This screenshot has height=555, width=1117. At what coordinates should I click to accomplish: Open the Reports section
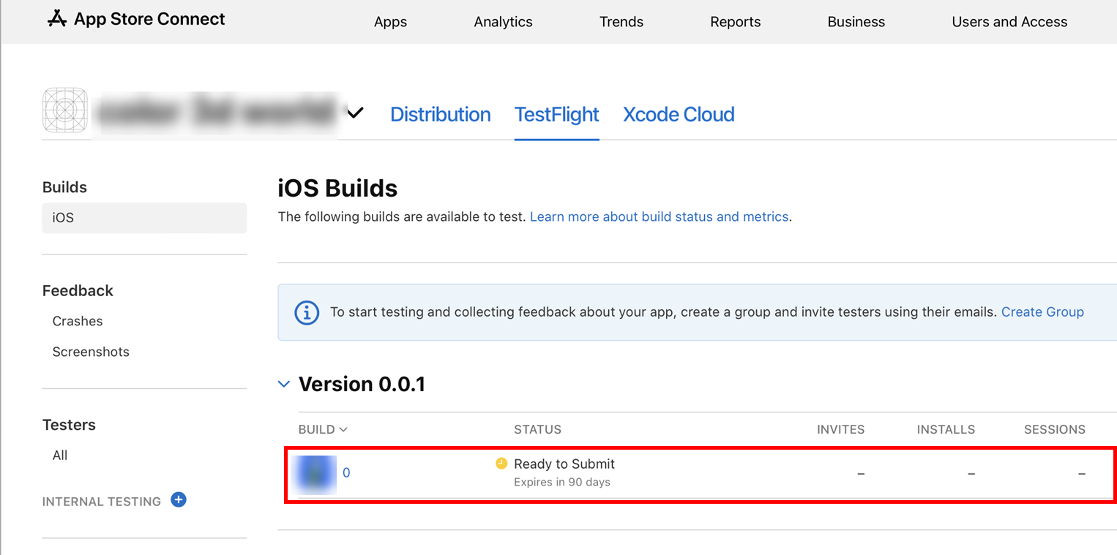[x=736, y=22]
